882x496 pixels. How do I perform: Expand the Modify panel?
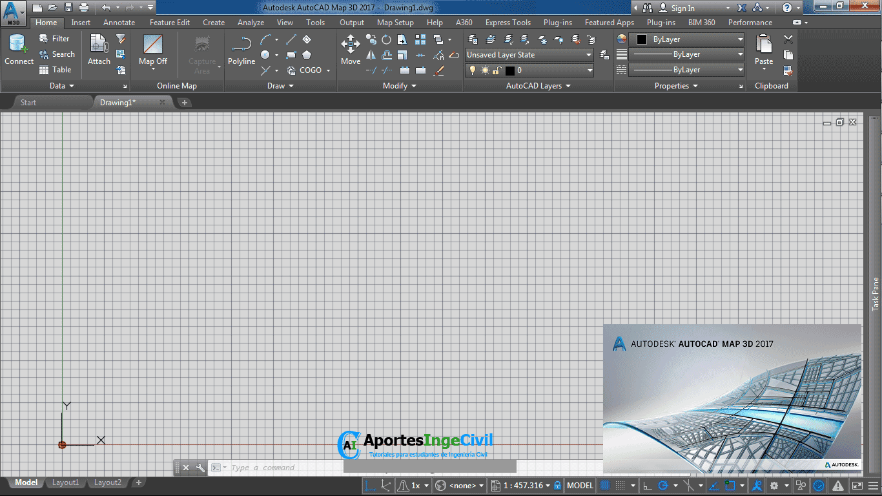(400, 86)
